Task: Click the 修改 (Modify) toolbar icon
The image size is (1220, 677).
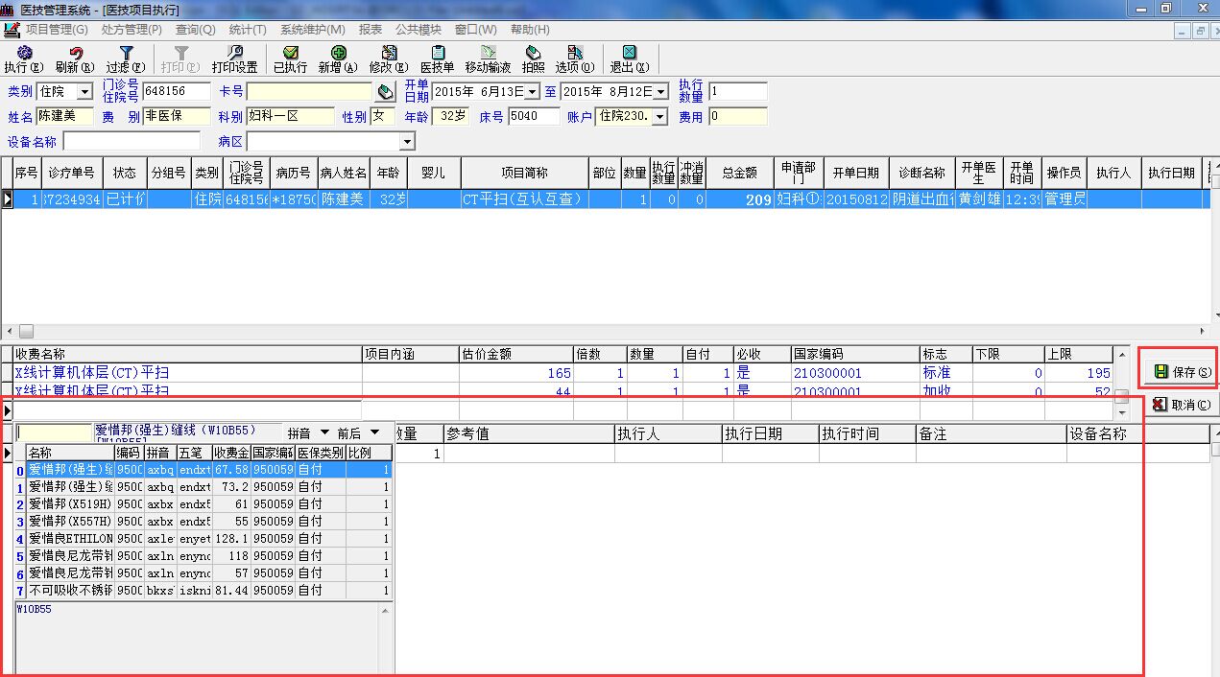Action: [x=388, y=58]
